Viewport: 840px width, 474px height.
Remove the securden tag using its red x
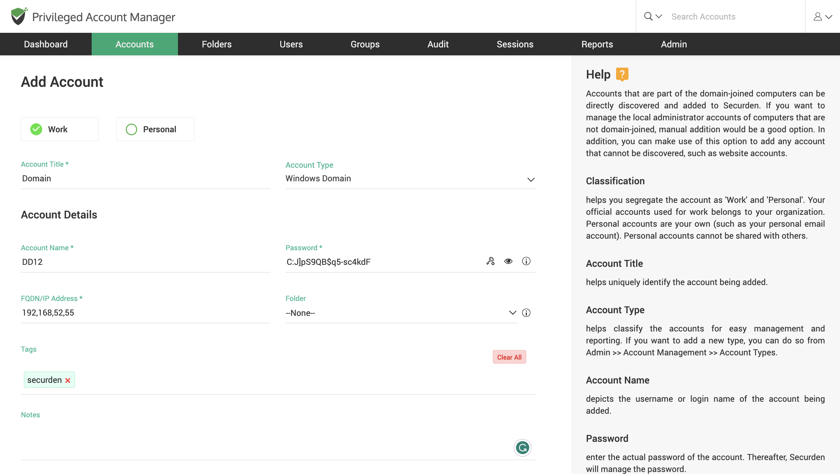(68, 380)
